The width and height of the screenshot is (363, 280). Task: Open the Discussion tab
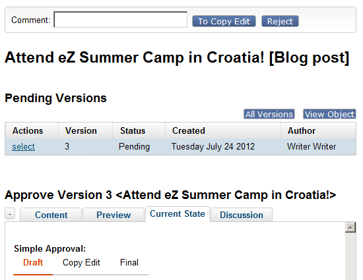coord(242,215)
